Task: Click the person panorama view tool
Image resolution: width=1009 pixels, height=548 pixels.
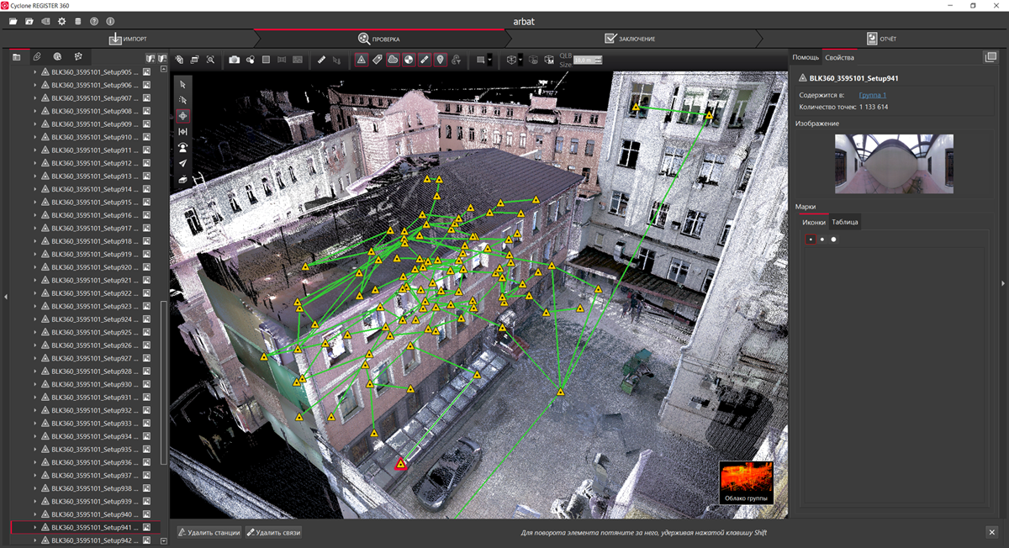Action: click(182, 148)
